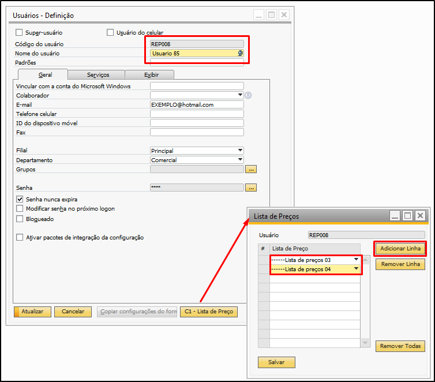Viewport: 435px width, 382px height.
Task: Click the Atualizar button
Action: [x=32, y=312]
